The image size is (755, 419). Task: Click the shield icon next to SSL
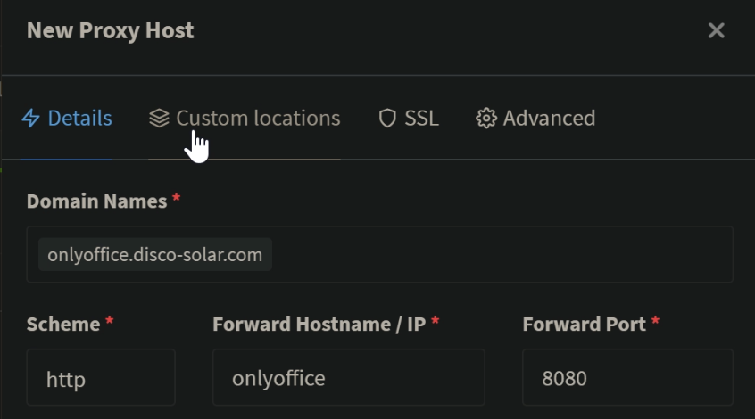point(387,119)
